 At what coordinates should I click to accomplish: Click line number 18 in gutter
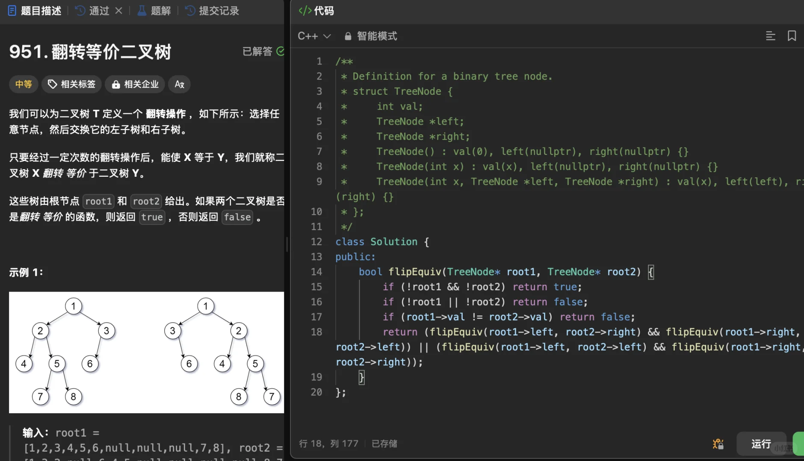click(x=316, y=332)
